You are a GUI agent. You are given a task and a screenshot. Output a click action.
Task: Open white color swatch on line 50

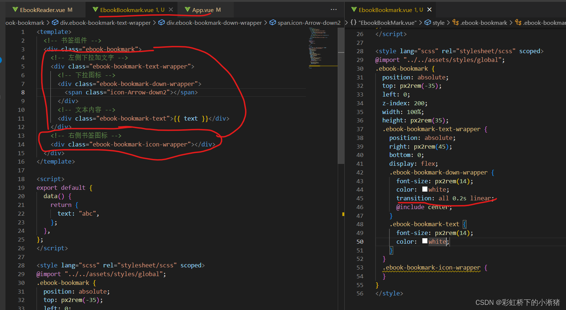coord(425,241)
